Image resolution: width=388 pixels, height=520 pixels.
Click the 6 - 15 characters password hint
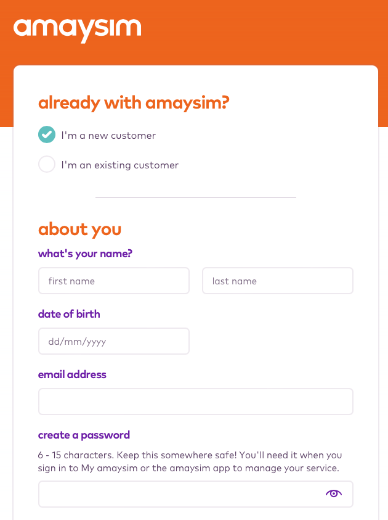190,461
